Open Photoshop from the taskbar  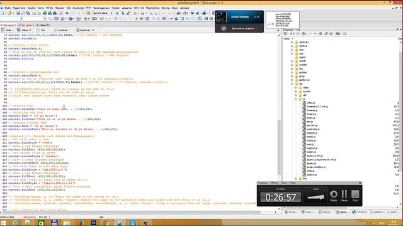coord(93,223)
